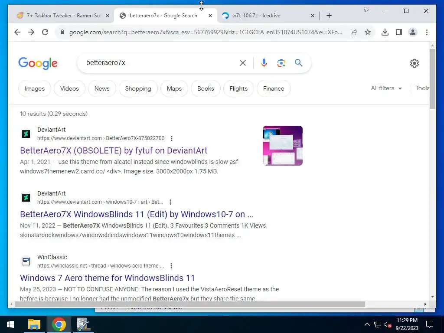View site information lock icon
444x333 pixels.
pyautogui.click(x=62, y=32)
